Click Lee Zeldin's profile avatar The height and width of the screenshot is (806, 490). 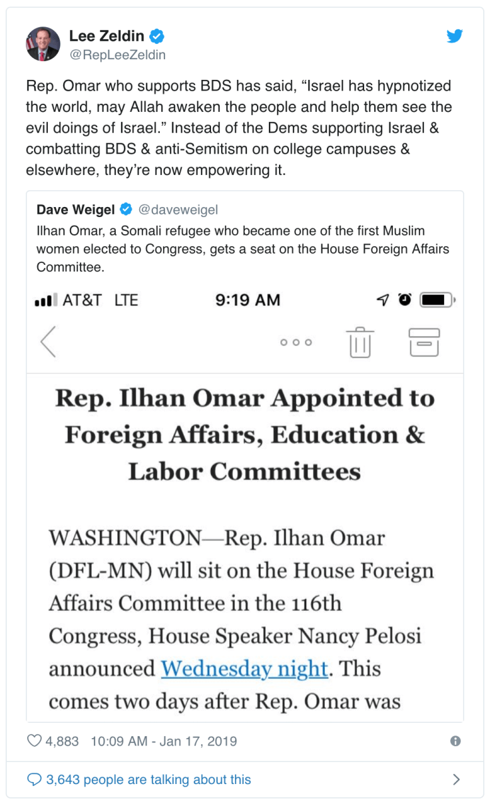[x=43, y=44]
